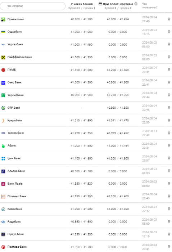This screenshot has height=252, width=172.
Task: Open map pin for Ощадбанк row
Action: point(169,32)
